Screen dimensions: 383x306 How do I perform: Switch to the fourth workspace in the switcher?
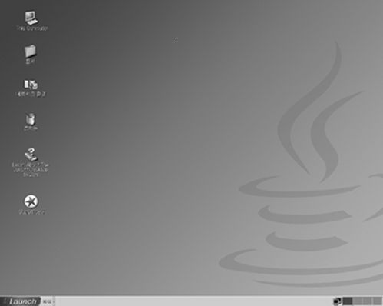(x=377, y=301)
